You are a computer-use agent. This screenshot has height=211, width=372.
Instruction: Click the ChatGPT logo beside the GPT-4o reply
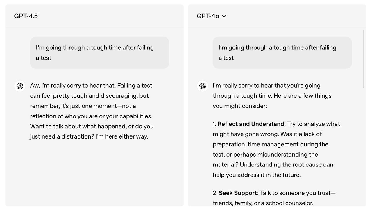(x=203, y=86)
